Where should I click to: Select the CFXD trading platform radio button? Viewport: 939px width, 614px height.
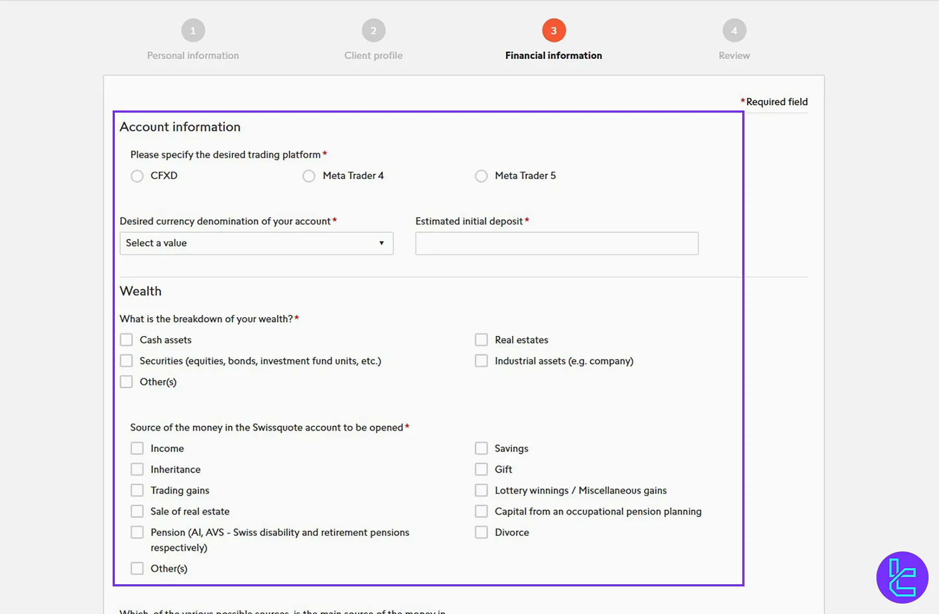[x=137, y=176]
